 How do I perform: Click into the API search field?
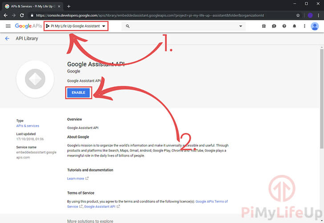point(183,26)
